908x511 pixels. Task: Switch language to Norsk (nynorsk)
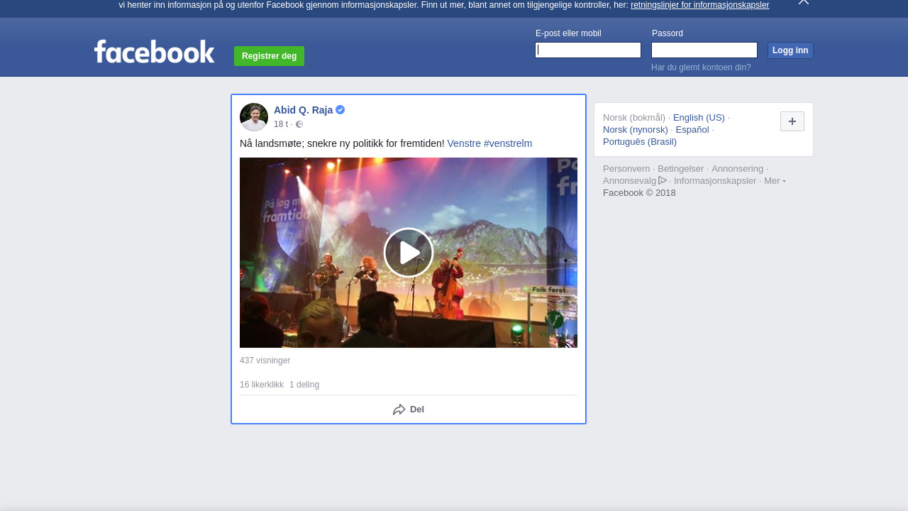point(636,130)
